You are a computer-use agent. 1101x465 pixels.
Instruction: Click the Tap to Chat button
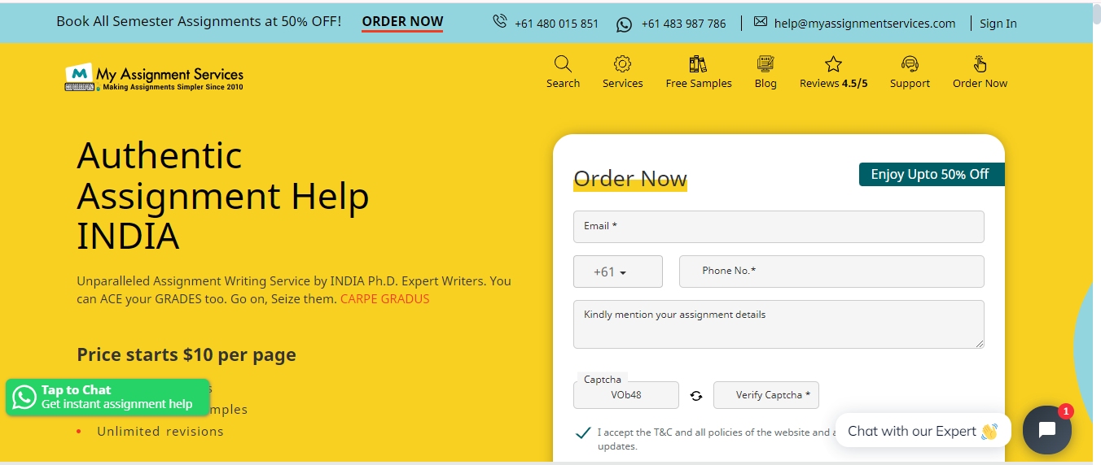[x=107, y=397]
